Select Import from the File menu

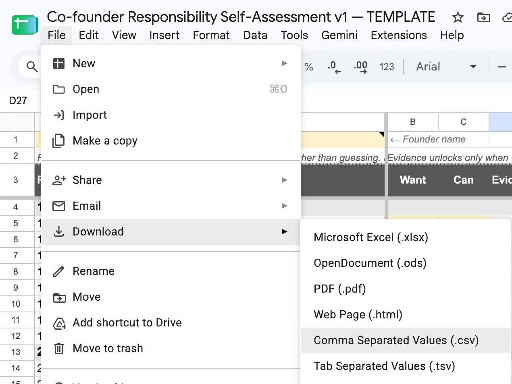pyautogui.click(x=171, y=115)
